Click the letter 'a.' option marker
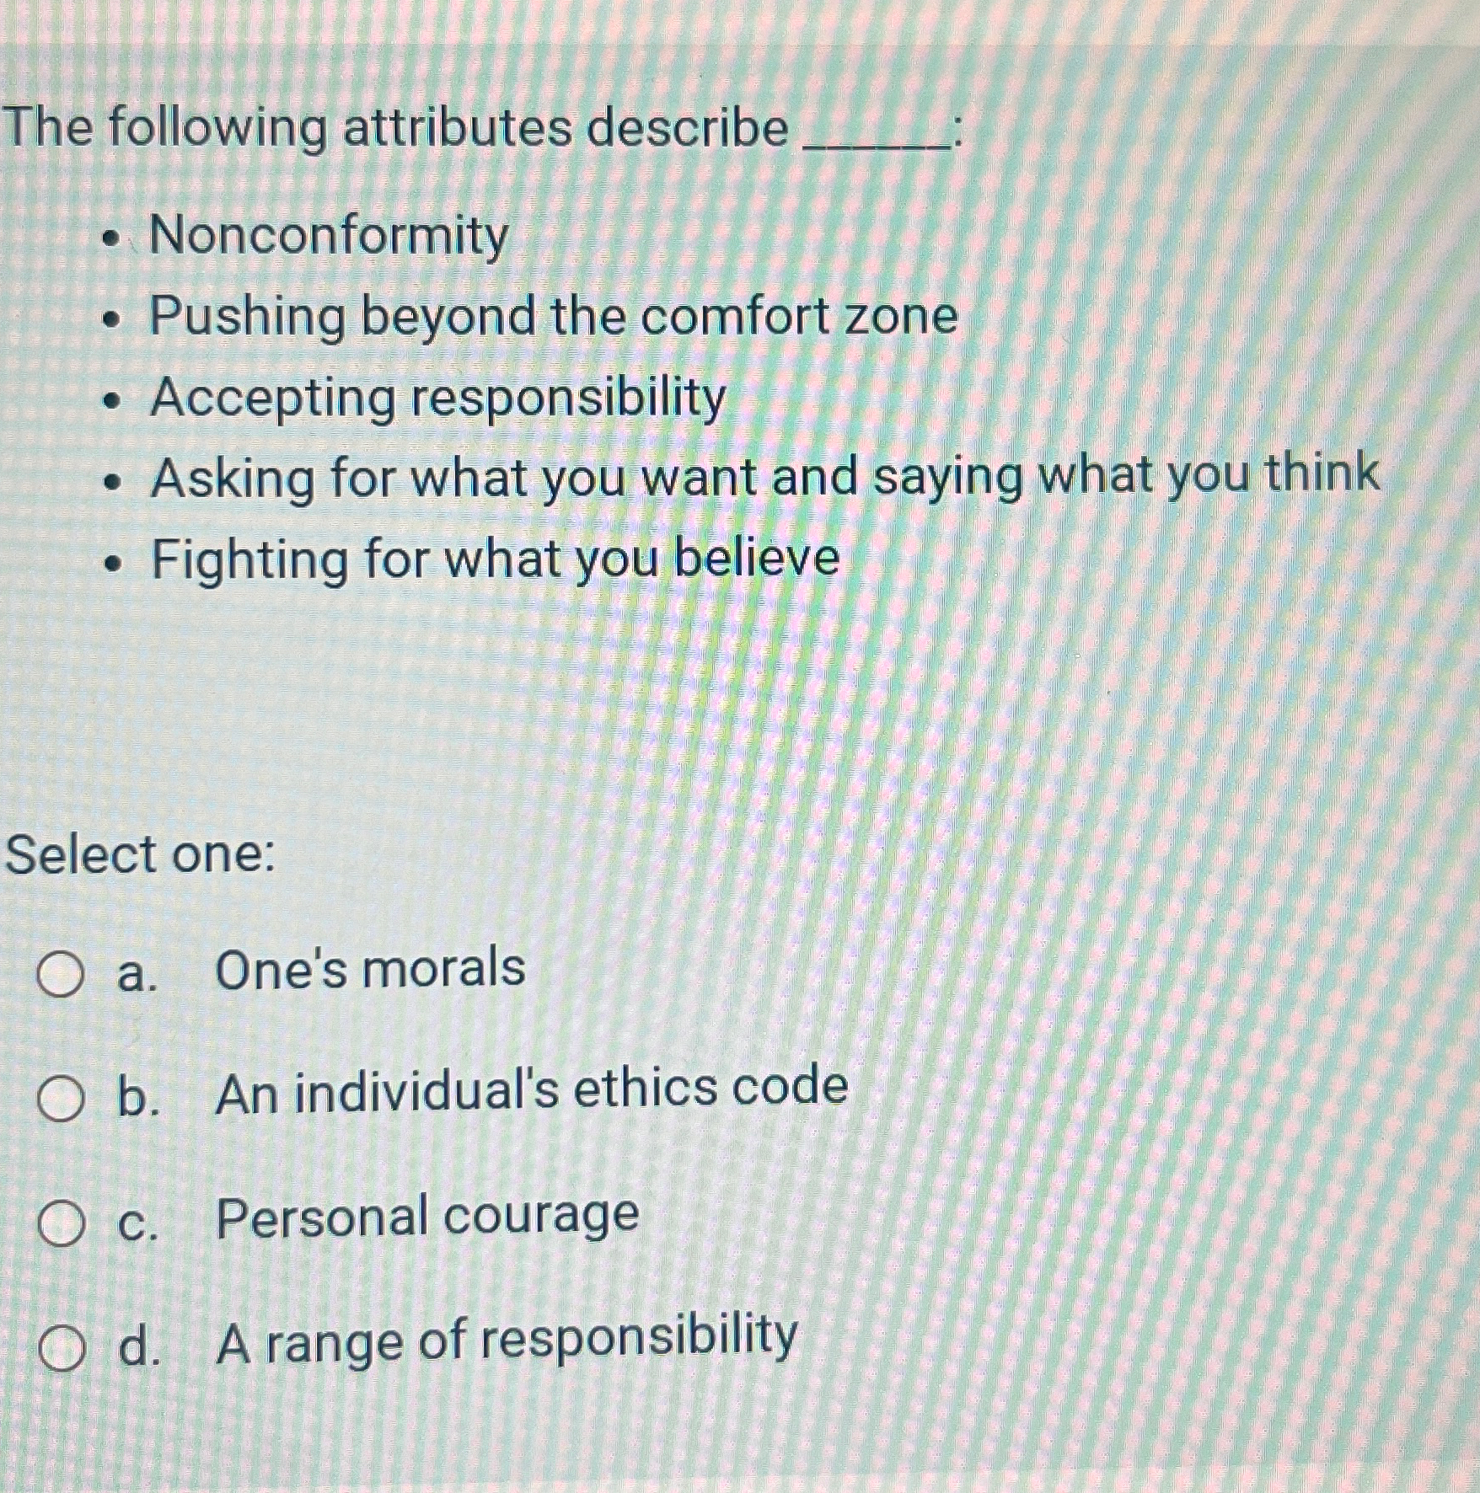1480x1493 pixels. 137,975
